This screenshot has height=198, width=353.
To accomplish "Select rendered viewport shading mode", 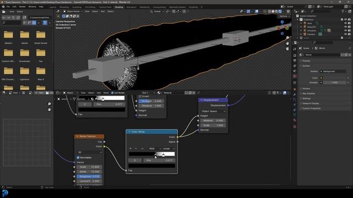I will click(280, 11).
